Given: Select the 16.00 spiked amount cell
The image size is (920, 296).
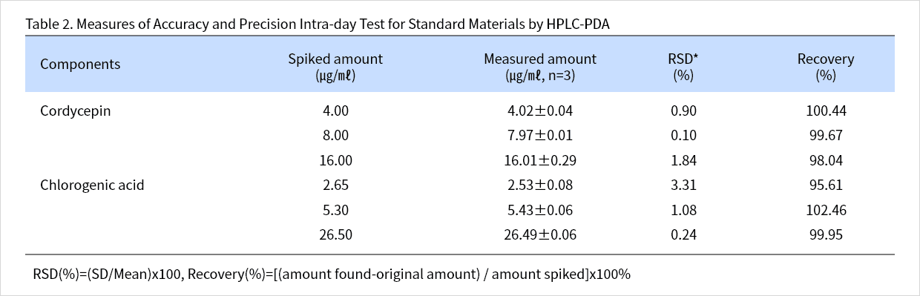Looking at the screenshot, I should (335, 160).
